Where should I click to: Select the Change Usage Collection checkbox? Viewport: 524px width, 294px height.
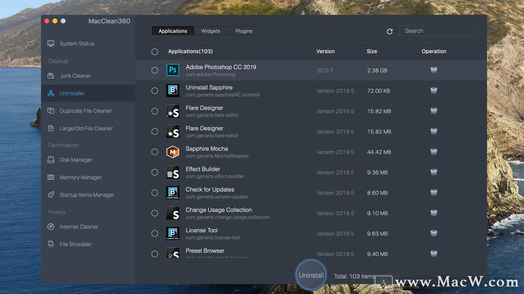point(155,213)
